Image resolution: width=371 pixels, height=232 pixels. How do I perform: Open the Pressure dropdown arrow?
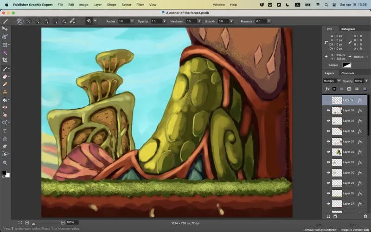coord(269,21)
